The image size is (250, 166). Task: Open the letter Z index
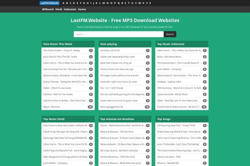pyautogui.click(x=150, y=3)
